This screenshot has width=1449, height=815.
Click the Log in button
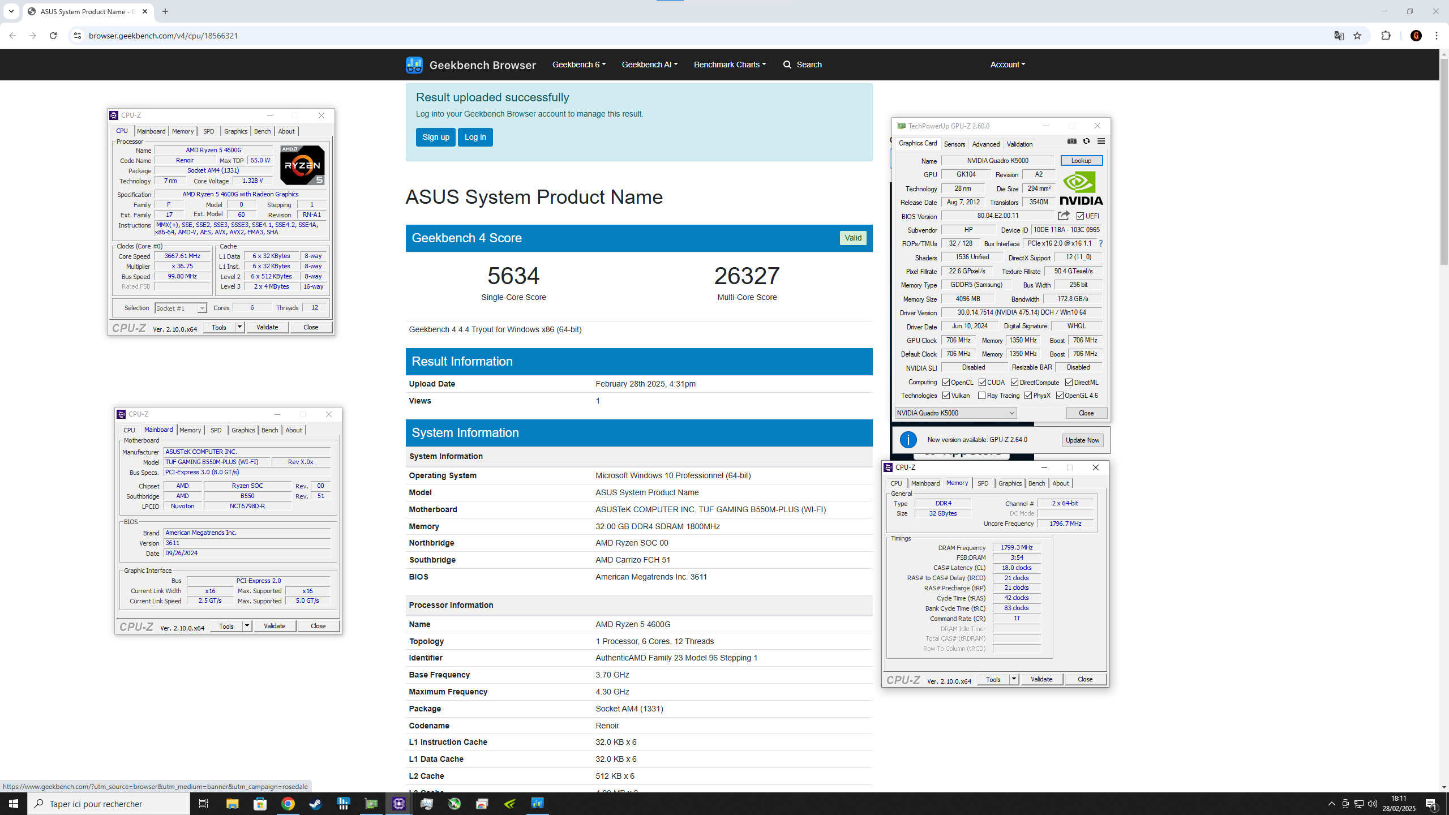(475, 137)
